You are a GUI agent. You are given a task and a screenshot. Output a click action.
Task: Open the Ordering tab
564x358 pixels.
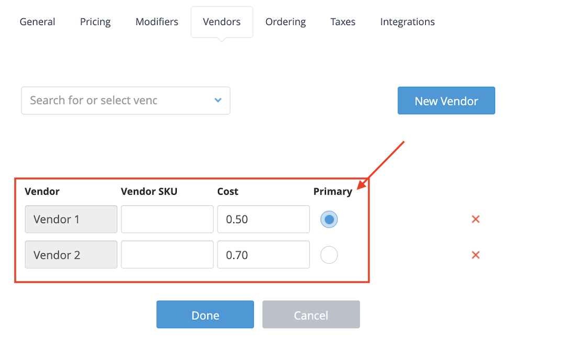coord(286,22)
